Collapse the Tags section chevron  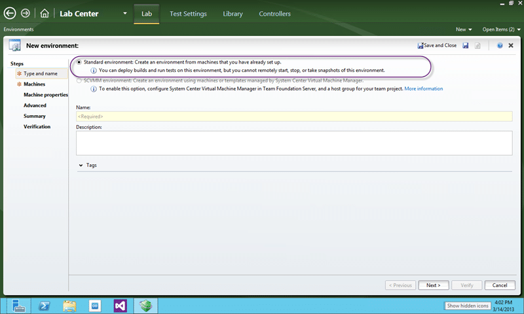(81, 165)
